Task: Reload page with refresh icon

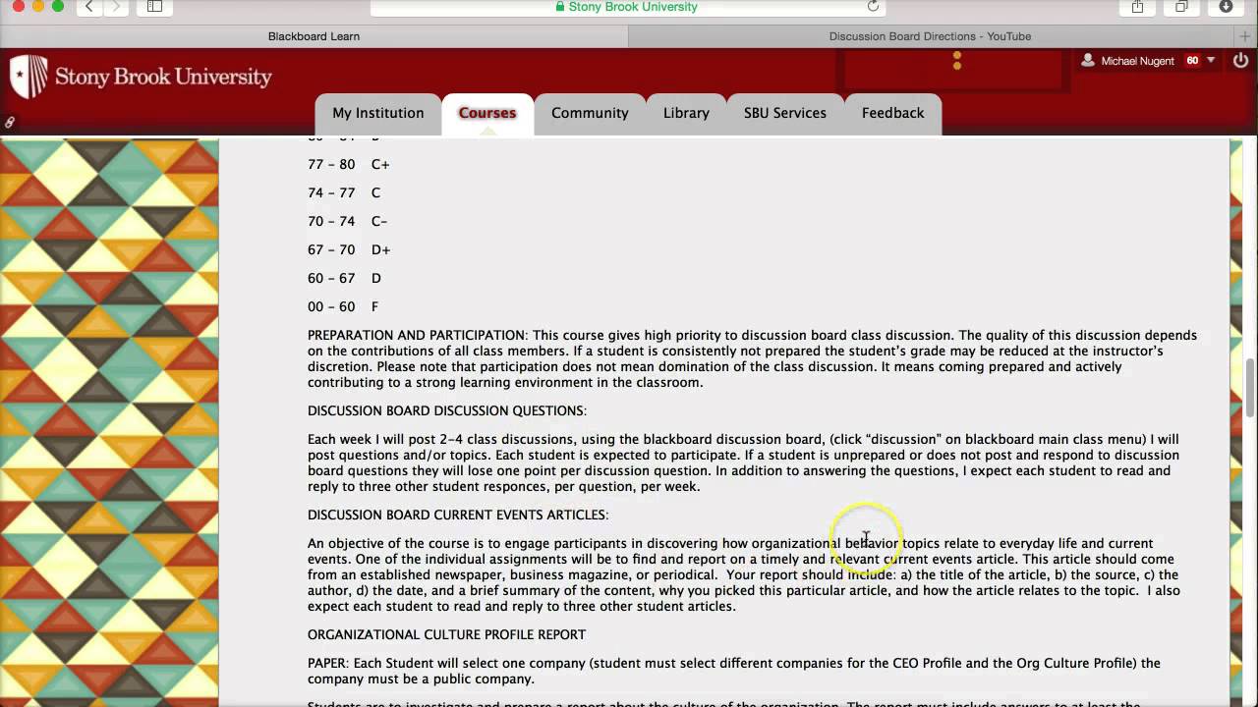Action: point(873,7)
